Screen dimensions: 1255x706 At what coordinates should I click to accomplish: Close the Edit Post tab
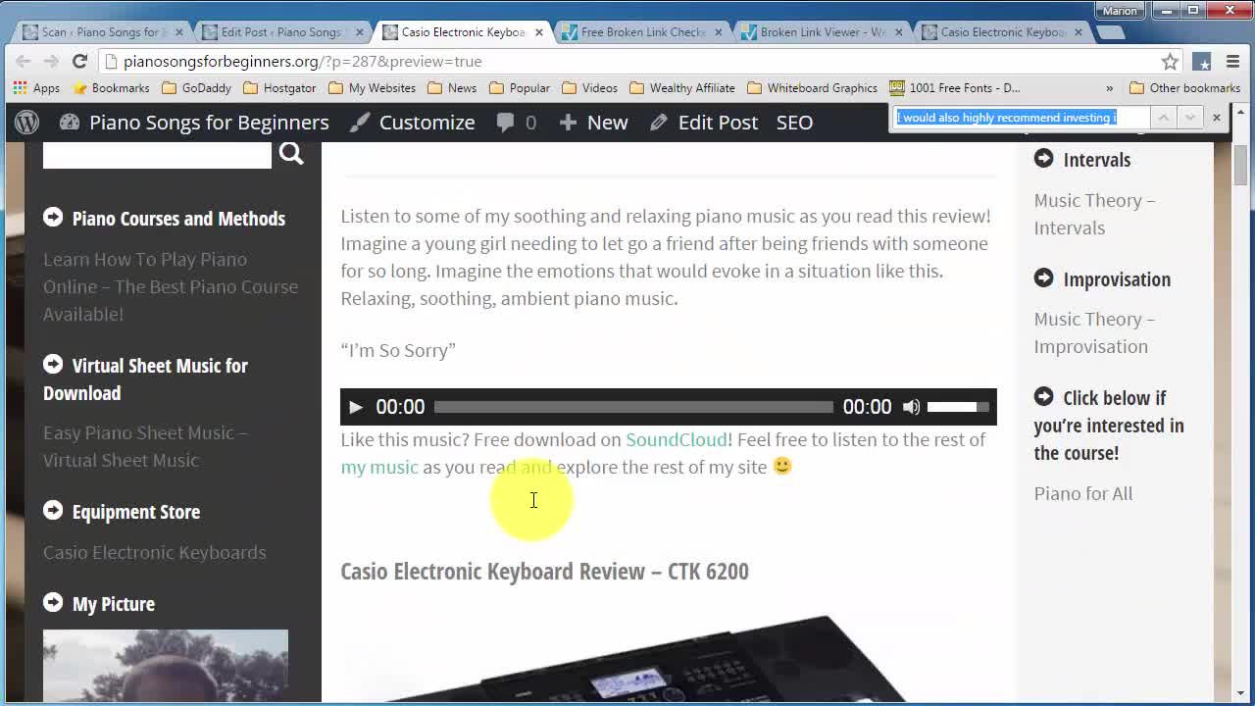(x=359, y=32)
